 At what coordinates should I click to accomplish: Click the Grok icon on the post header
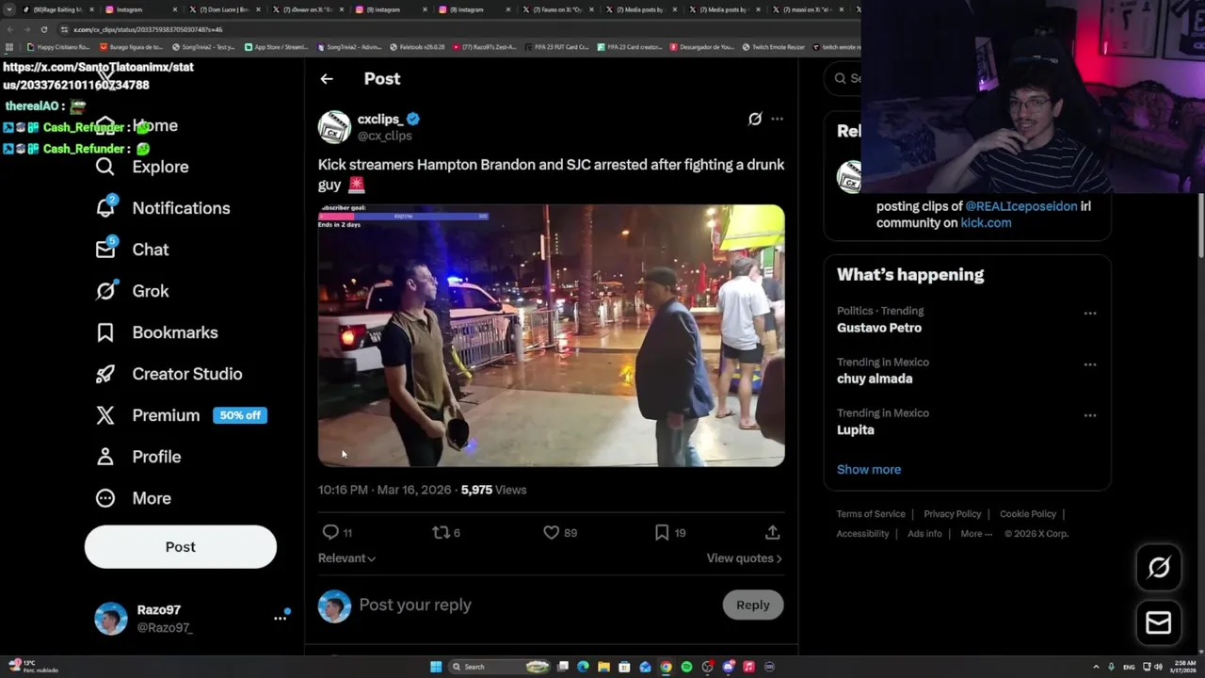[755, 119]
